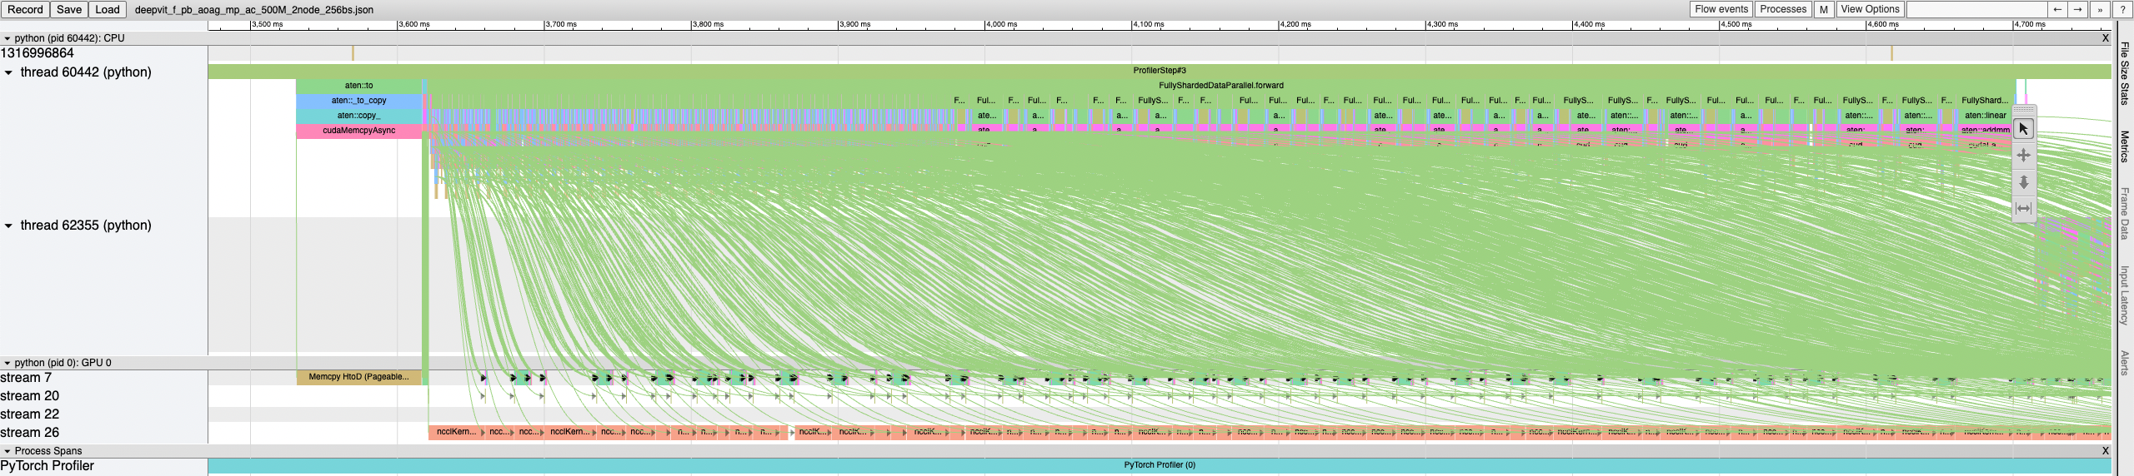Select the Memcpy HtoD (Pageable) GPU slice
This screenshot has width=2134, height=476.
coord(359,377)
